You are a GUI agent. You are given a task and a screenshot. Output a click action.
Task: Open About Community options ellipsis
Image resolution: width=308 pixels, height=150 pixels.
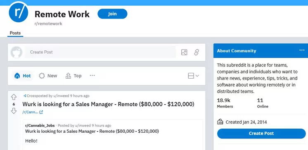click(302, 50)
